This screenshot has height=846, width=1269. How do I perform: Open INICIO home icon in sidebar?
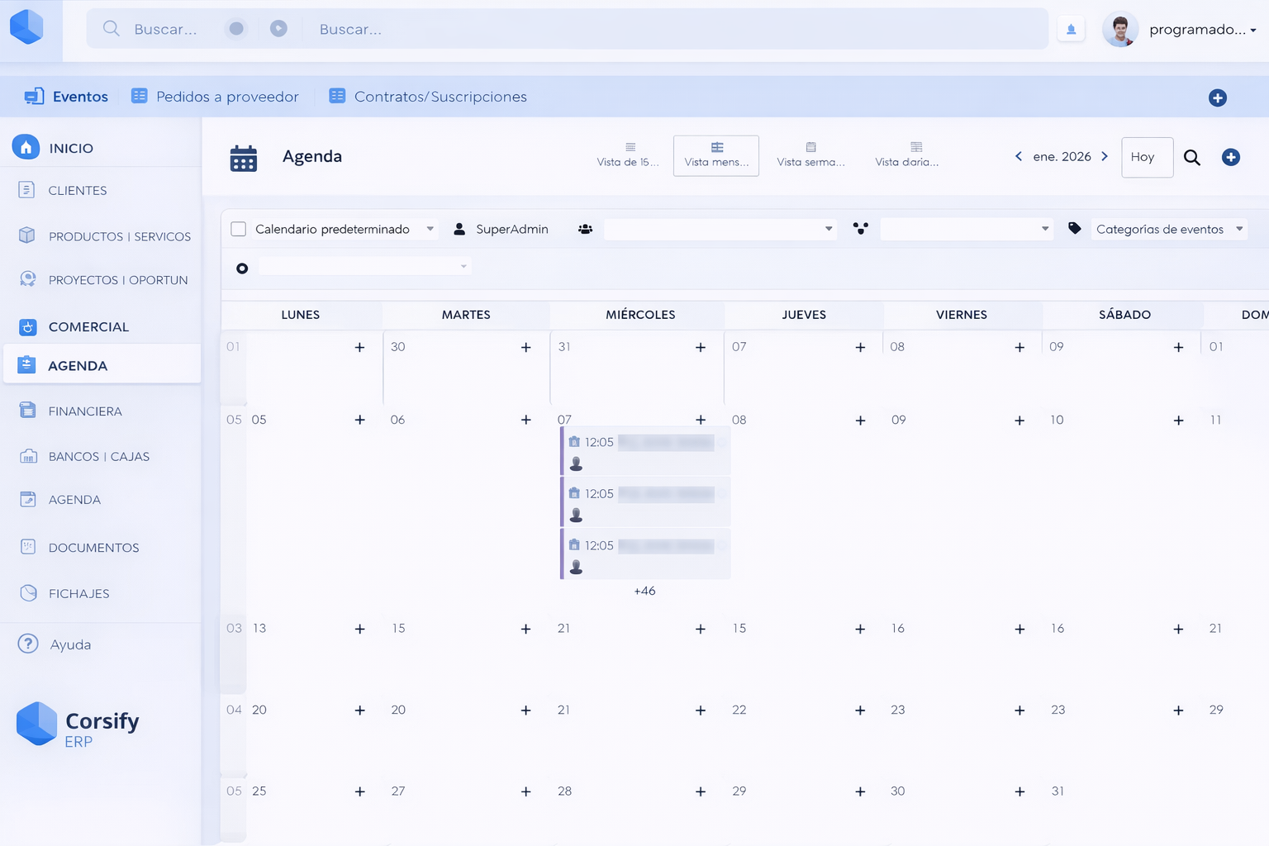[x=26, y=147]
